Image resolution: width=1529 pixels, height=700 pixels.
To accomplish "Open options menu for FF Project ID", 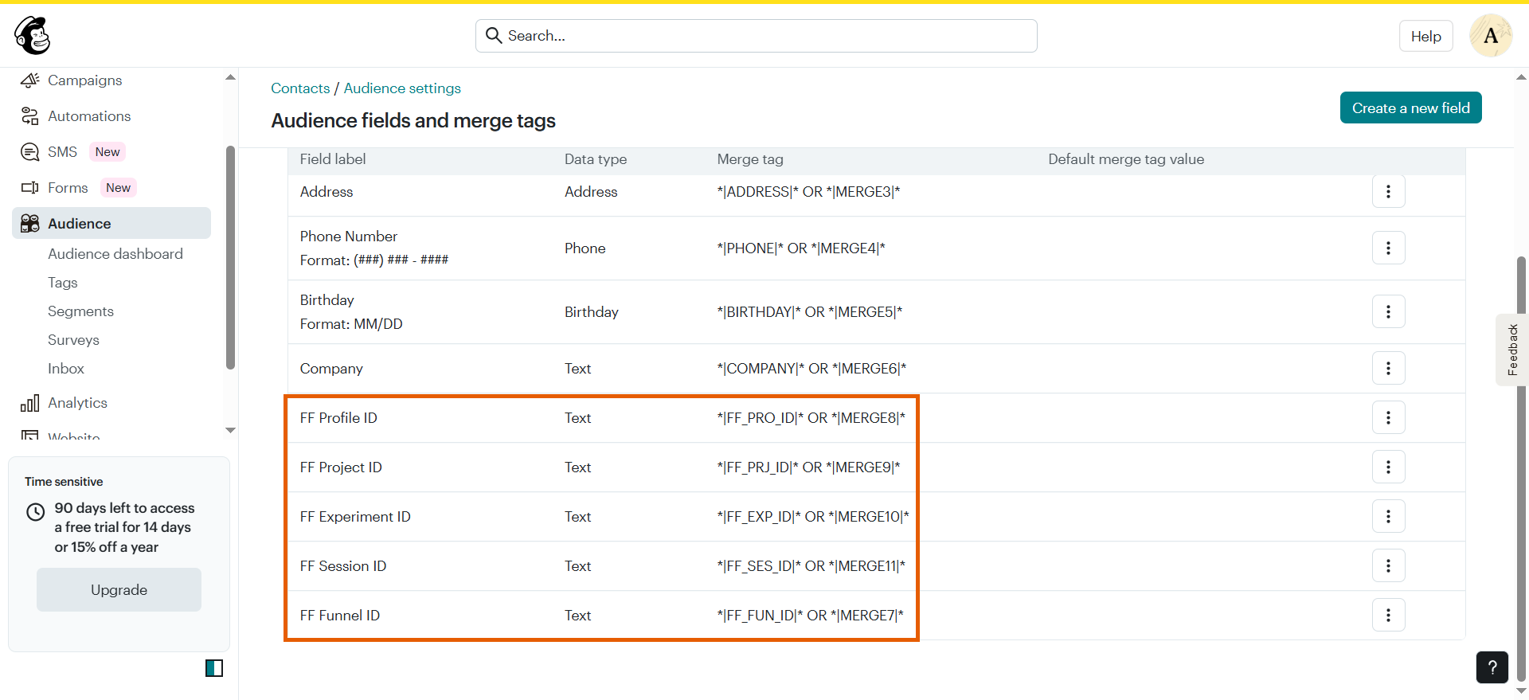I will (x=1388, y=467).
